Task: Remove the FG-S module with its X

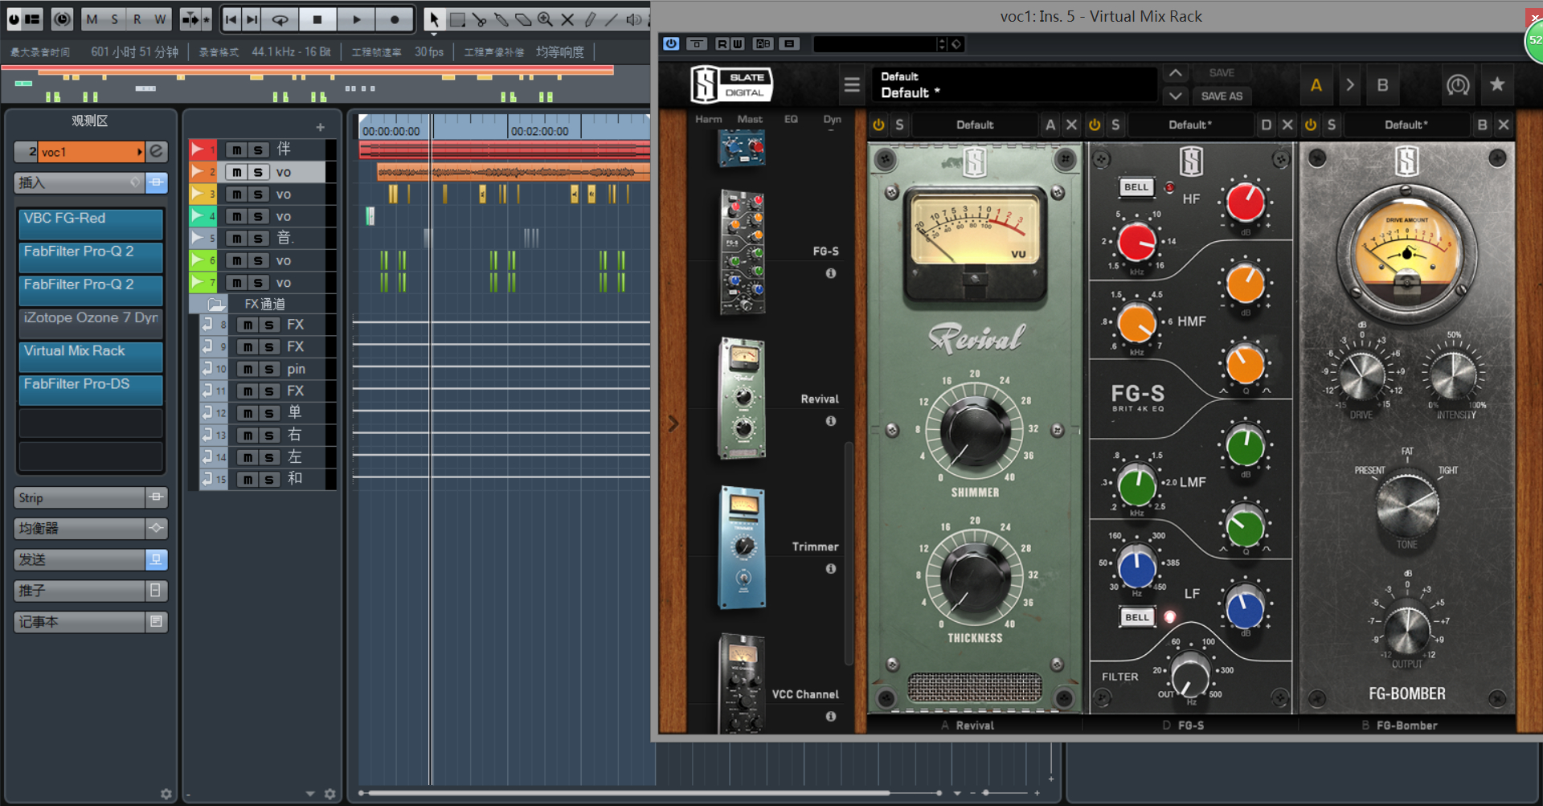Action: coord(1287,125)
